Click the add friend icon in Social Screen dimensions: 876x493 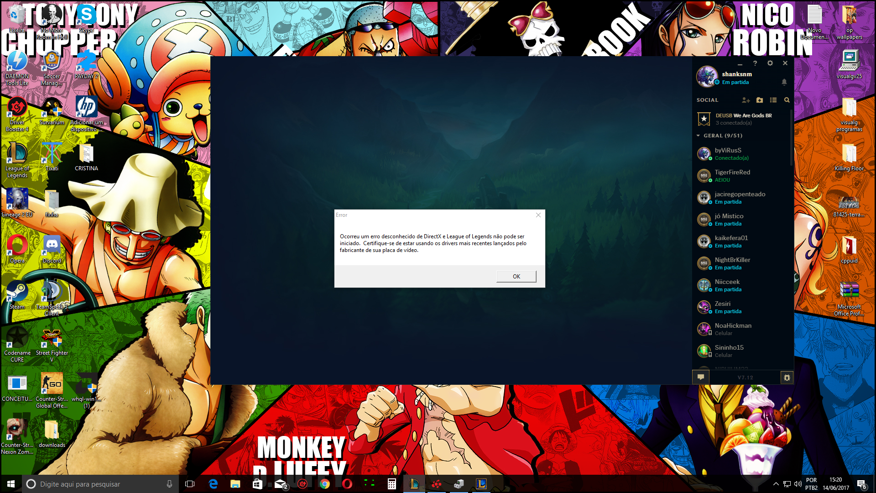(x=746, y=100)
